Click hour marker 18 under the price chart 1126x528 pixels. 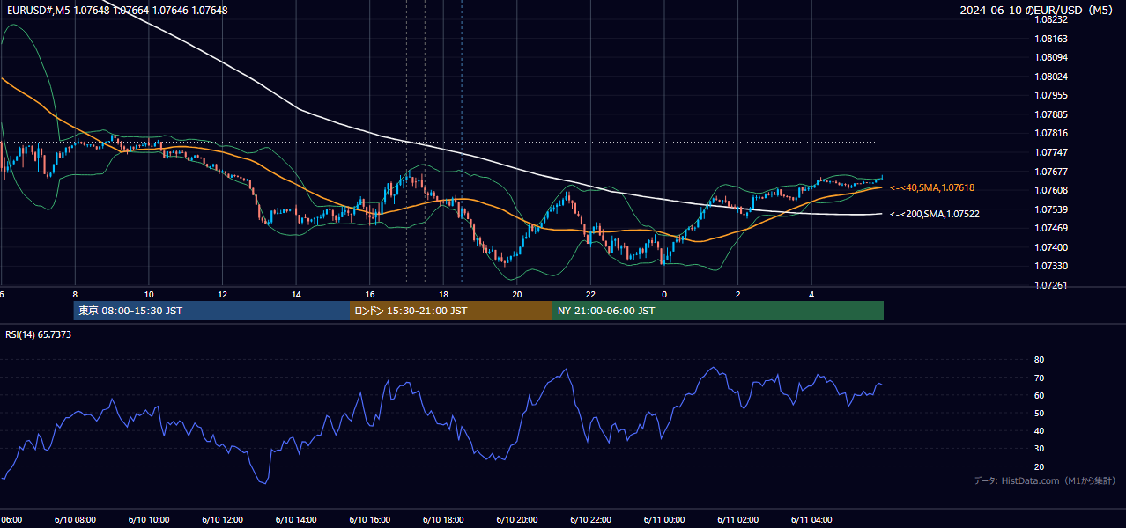pyautogui.click(x=443, y=294)
